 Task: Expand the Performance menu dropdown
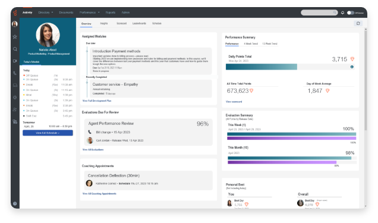(x=89, y=12)
